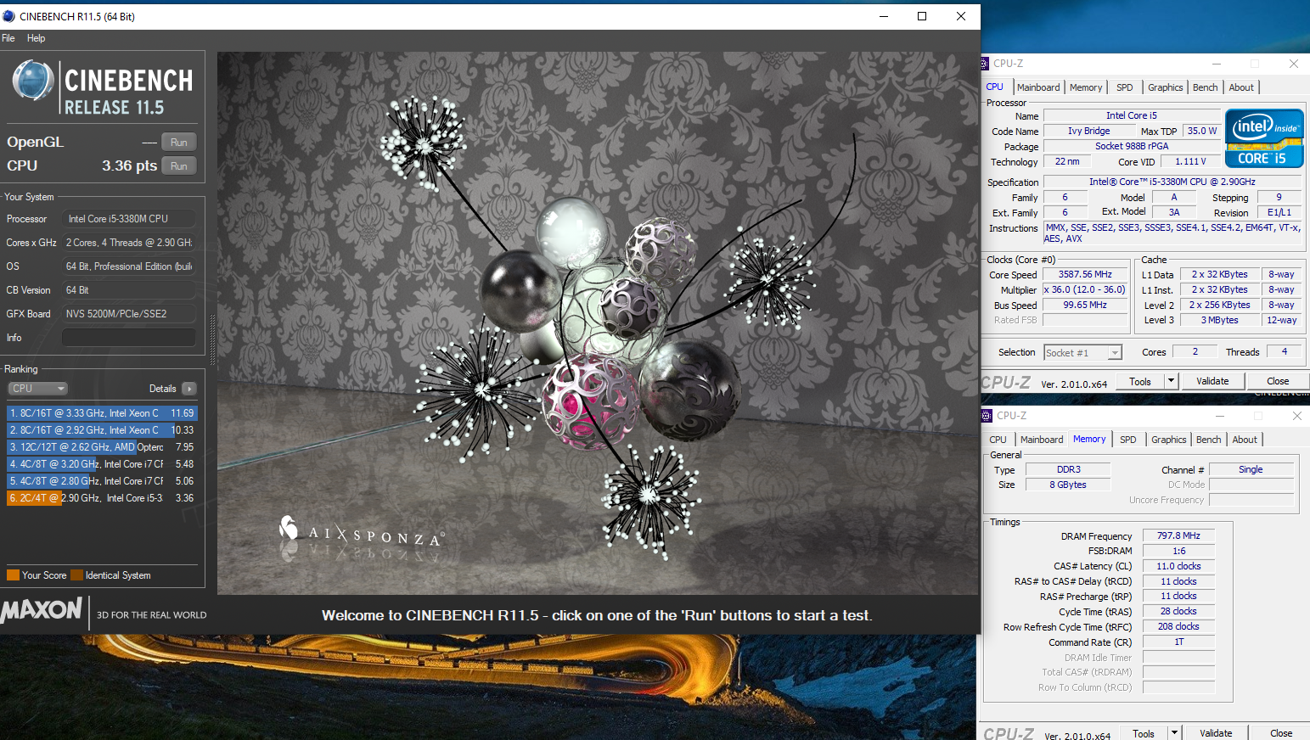Click the Info input field

click(x=129, y=338)
